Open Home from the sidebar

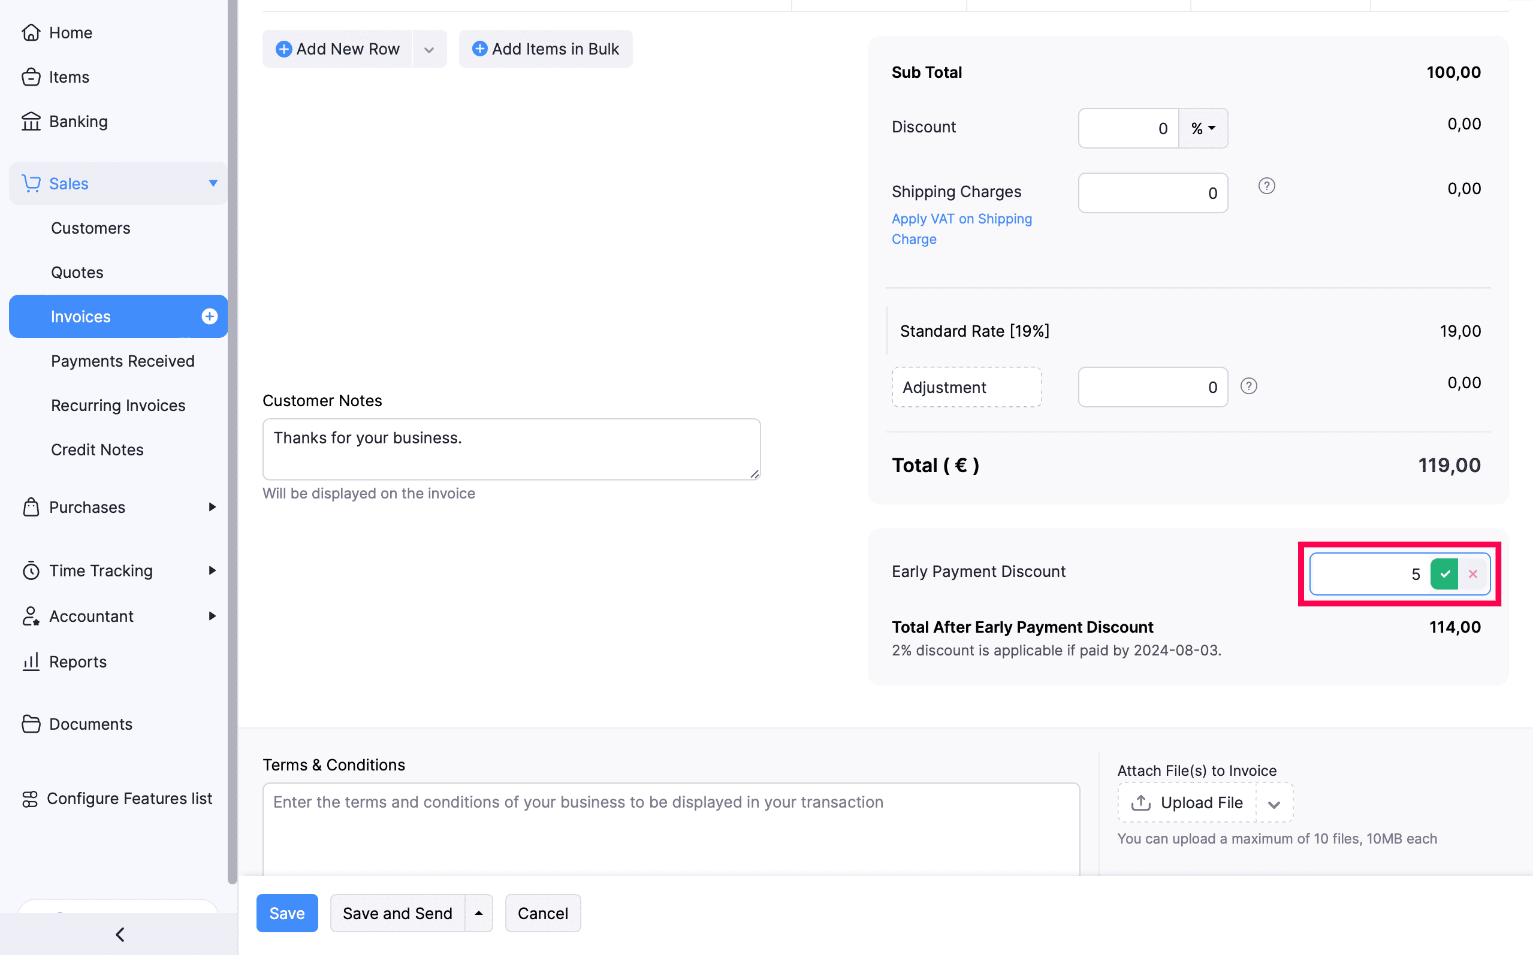pyautogui.click(x=70, y=32)
